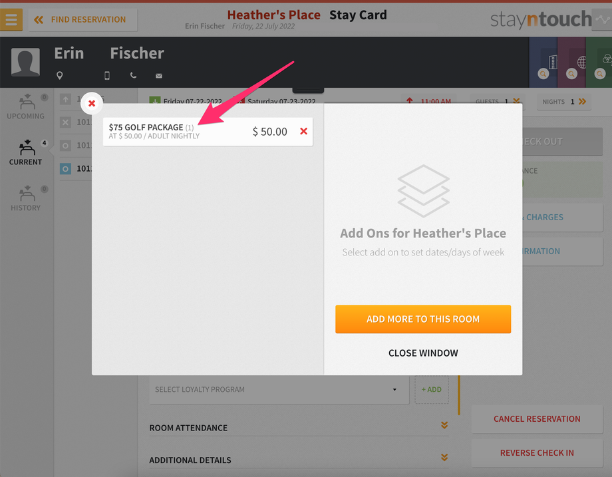Click the mobile phone icon
The image size is (612, 477).
pos(107,75)
